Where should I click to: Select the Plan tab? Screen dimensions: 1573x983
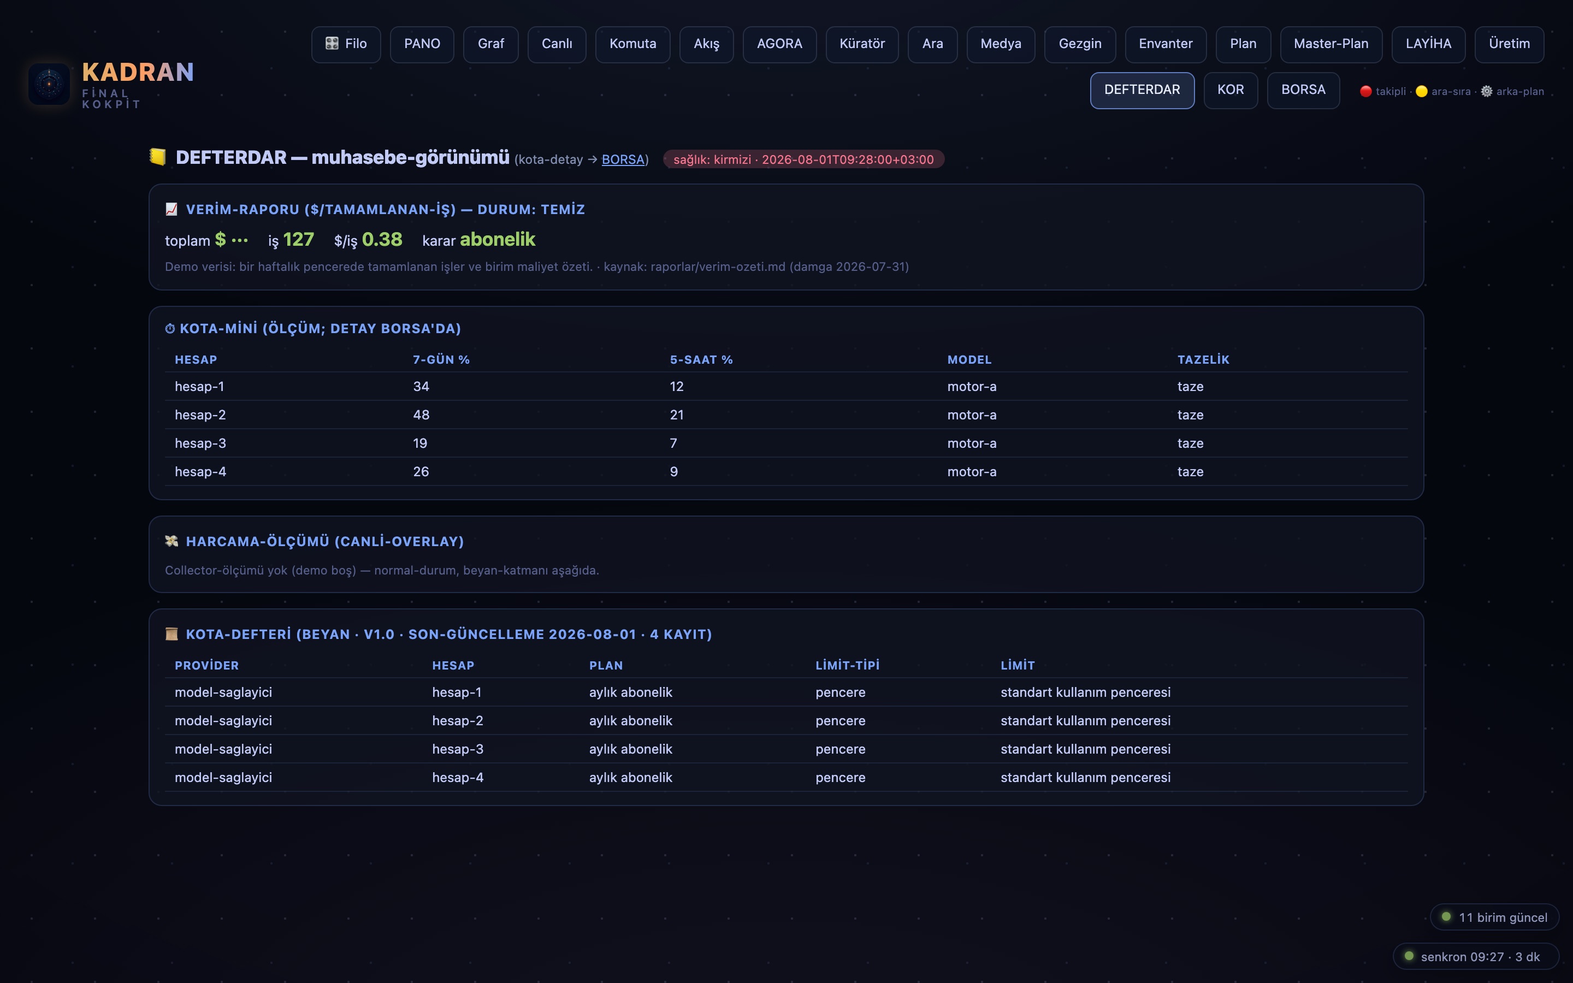pyautogui.click(x=1244, y=44)
